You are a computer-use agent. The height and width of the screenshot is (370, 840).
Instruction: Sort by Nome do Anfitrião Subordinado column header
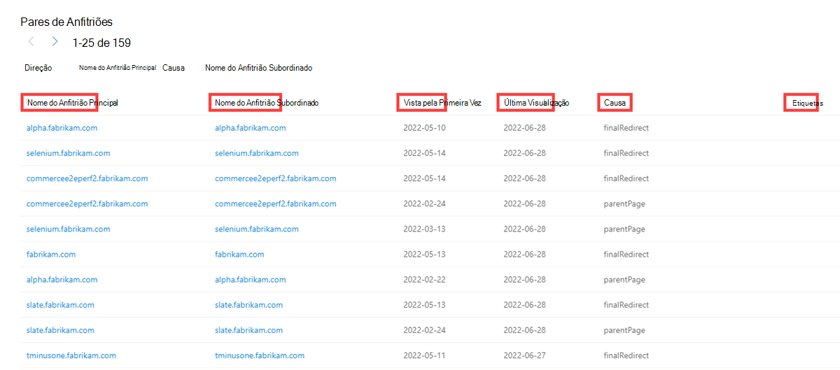point(267,103)
